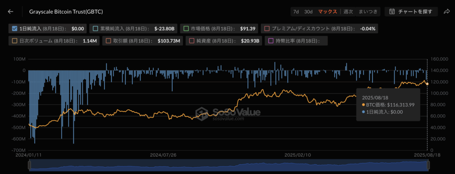The width and height of the screenshot is (455, 174).
Task: Click the middle of the range navigator
Action: click(x=229, y=165)
